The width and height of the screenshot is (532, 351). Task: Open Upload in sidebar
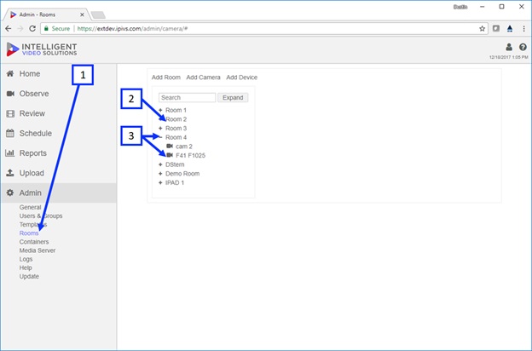[32, 173]
